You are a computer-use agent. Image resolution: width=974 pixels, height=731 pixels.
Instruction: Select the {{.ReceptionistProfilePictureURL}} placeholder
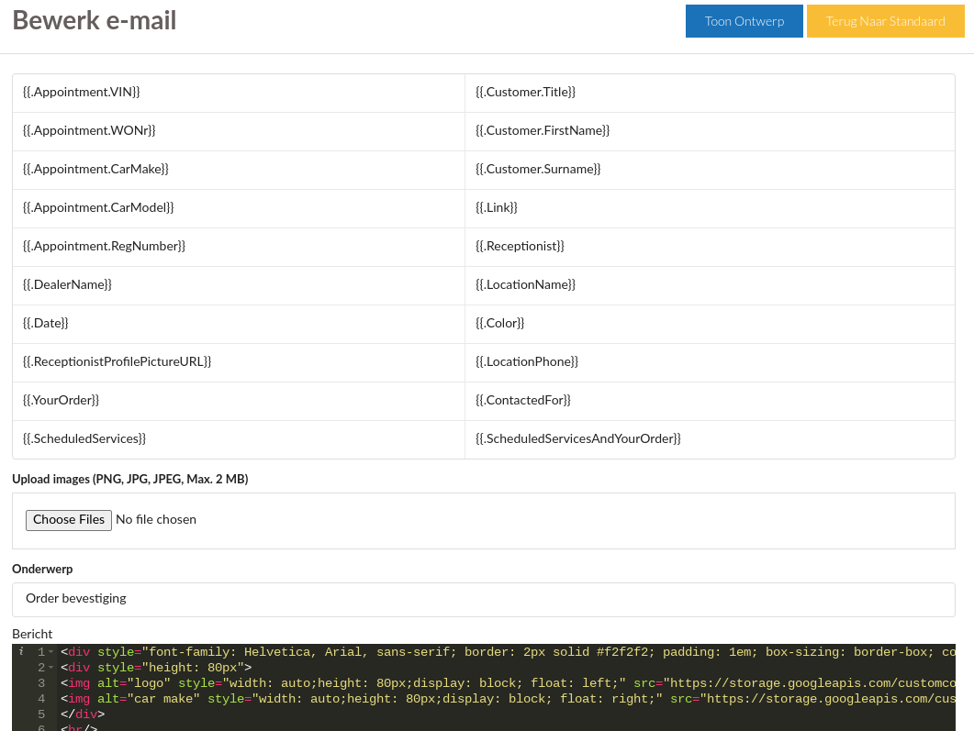pos(118,361)
